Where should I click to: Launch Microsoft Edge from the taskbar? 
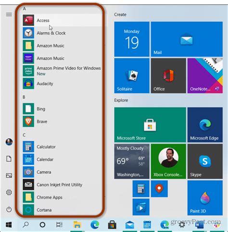click(x=95, y=225)
